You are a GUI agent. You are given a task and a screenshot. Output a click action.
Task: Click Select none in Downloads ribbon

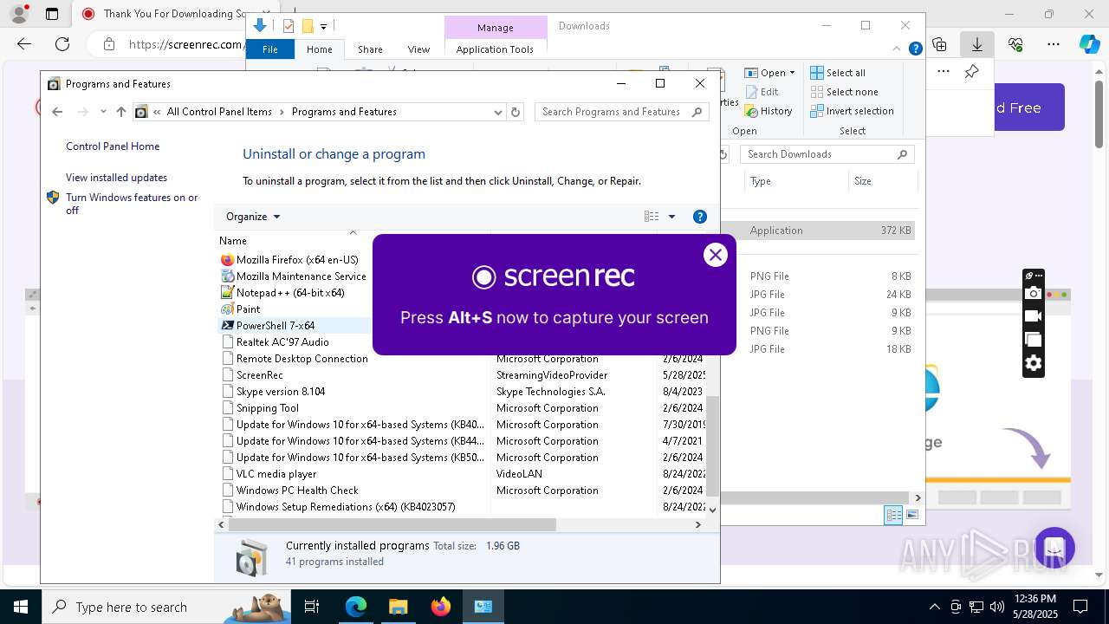844,92
